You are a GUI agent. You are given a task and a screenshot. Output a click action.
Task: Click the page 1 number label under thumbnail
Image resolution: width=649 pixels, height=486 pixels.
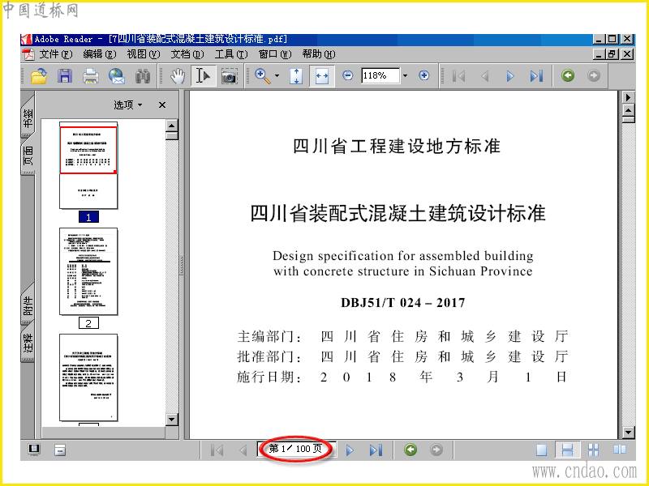pyautogui.click(x=88, y=217)
